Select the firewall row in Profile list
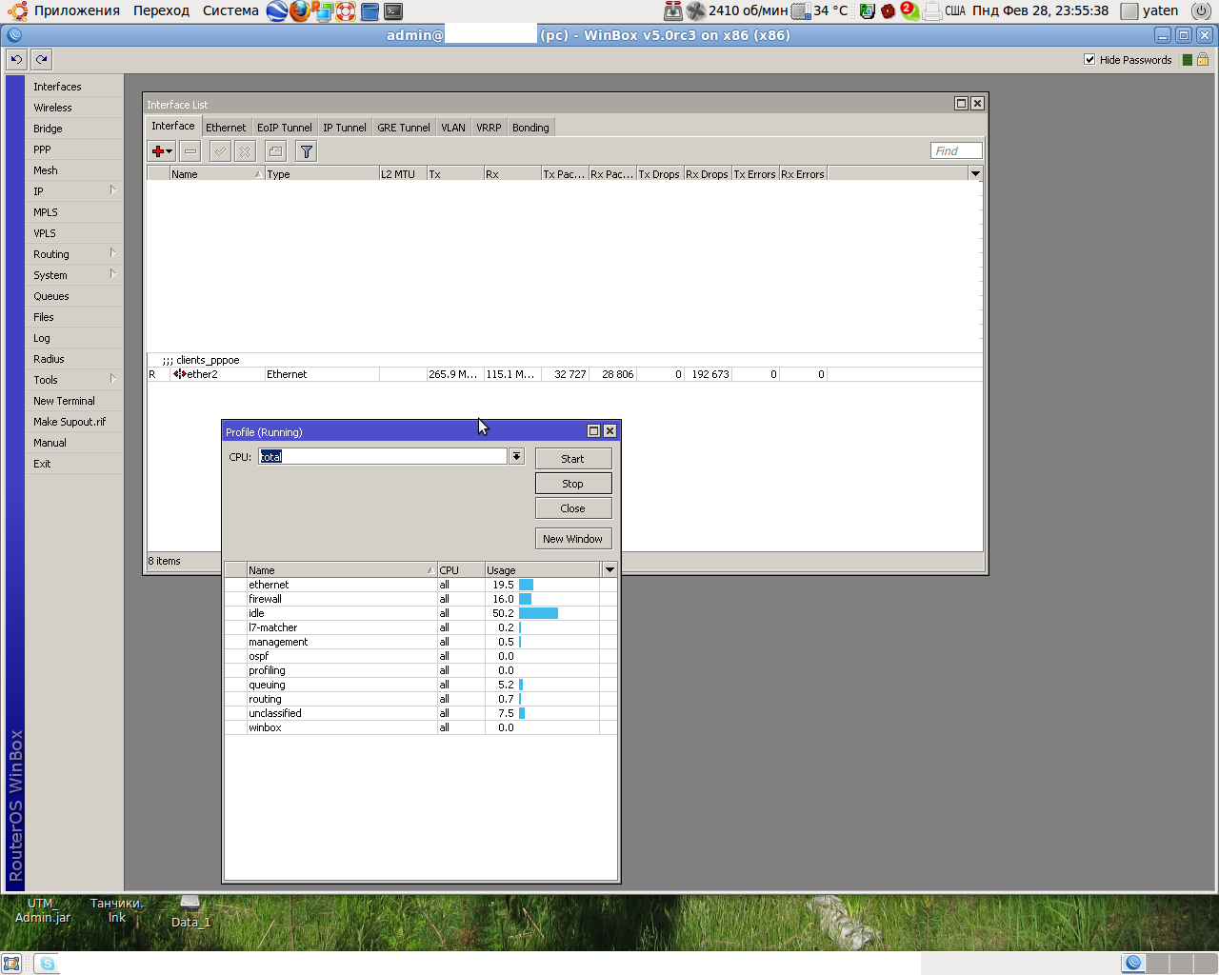 pyautogui.click(x=420, y=599)
